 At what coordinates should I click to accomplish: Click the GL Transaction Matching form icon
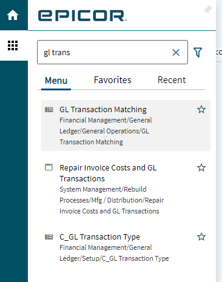[x=49, y=110]
